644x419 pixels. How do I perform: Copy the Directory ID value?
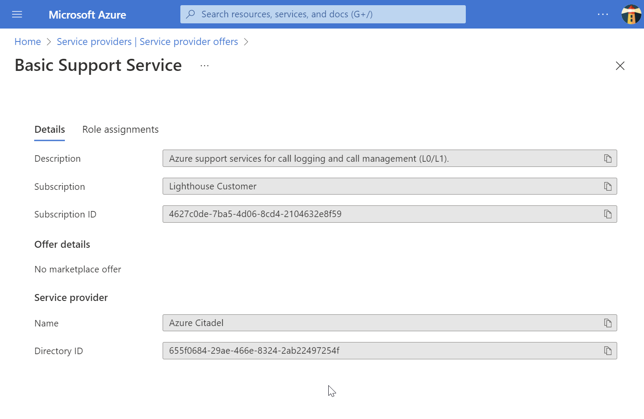tap(608, 351)
